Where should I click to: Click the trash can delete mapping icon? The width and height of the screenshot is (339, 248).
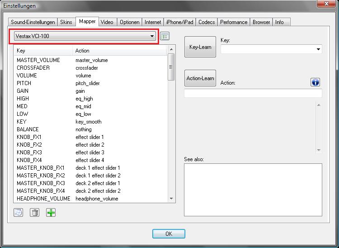[34, 213]
